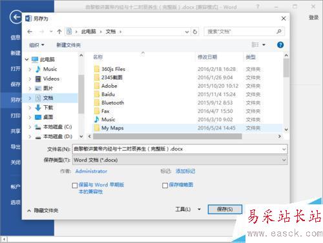Image resolution: width=323 pixels, height=243 pixels.
Task: Open the 组织 organize menu
Action: 37,45
